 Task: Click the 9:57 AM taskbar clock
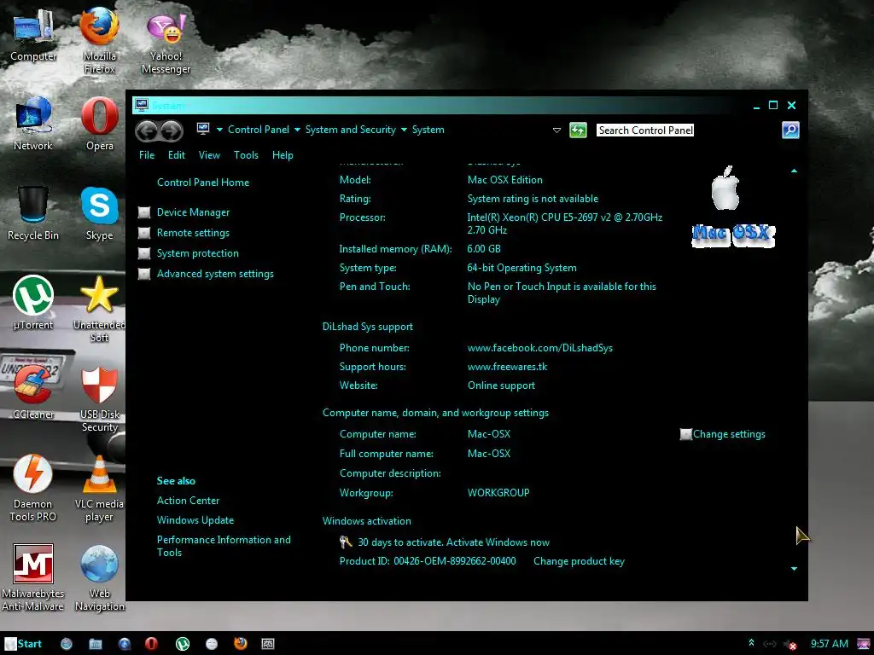tap(829, 644)
